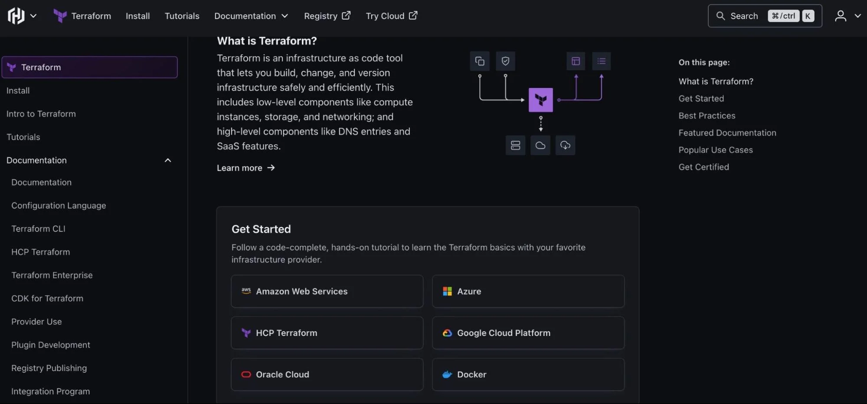Click the Oracle Cloud red icon
Viewport: 867px width, 404px height.
tap(246, 375)
